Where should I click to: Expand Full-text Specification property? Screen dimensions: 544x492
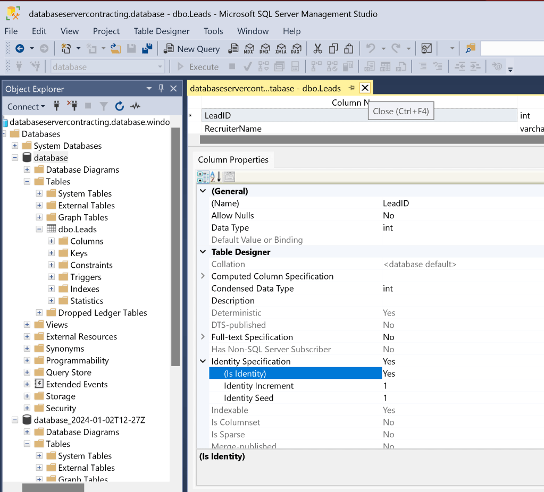pos(203,337)
